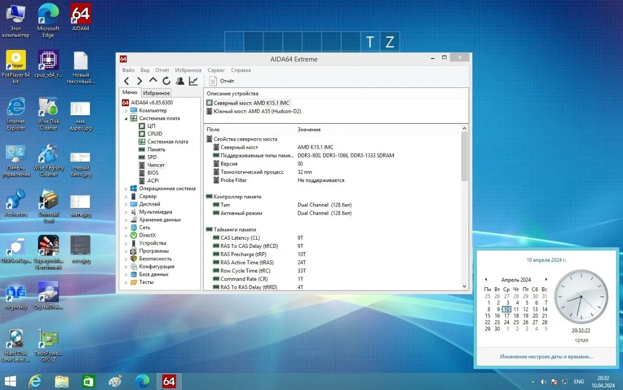Open the performance graph toolbar icon
Viewport: 623px width, 390px height.
[x=193, y=81]
